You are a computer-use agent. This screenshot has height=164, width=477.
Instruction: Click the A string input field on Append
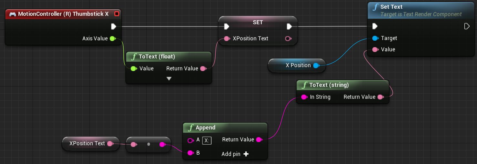(x=207, y=140)
